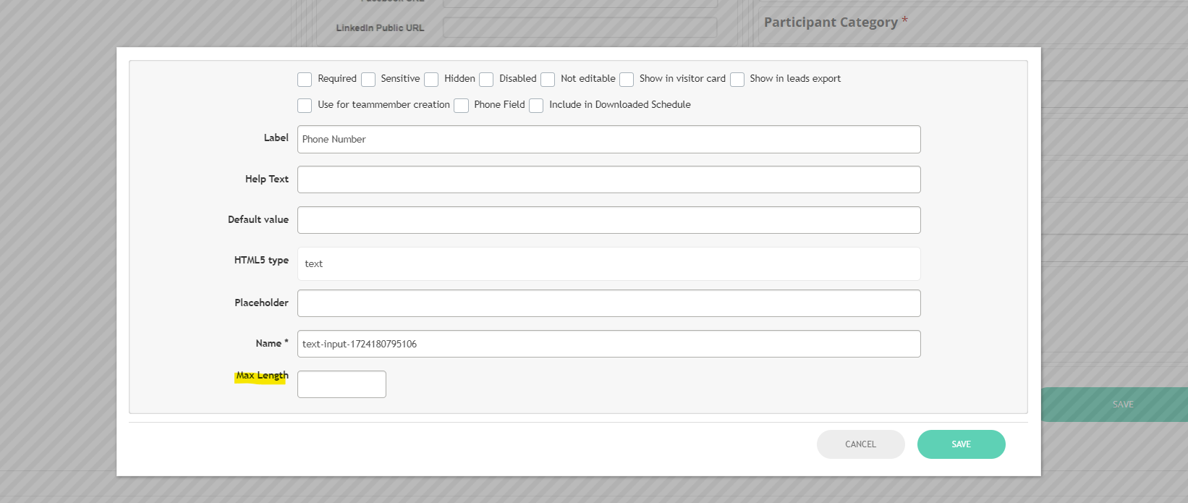Tick the Sensitive checkbox
The width and height of the screenshot is (1188, 503).
tap(368, 80)
